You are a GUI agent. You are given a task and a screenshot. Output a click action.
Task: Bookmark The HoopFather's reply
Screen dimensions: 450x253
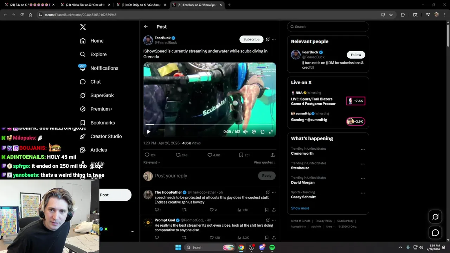point(266,210)
